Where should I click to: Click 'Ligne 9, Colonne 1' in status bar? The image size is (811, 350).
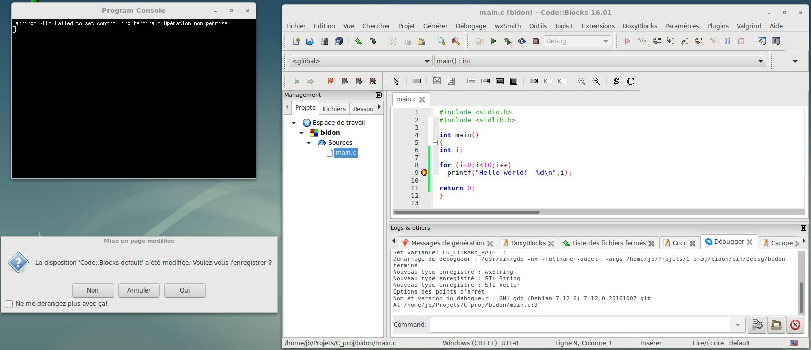[x=583, y=343]
